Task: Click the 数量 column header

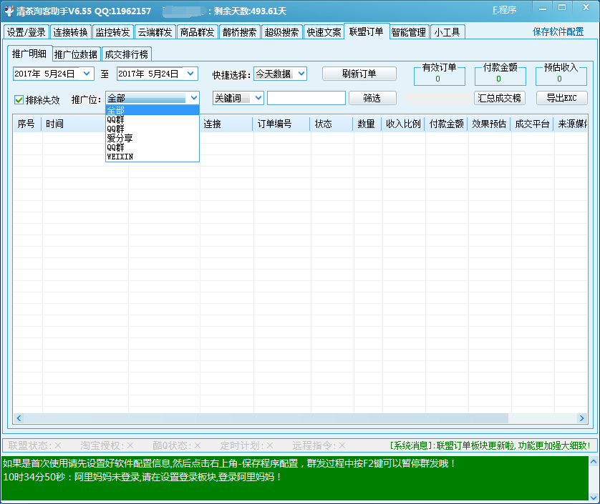Action: click(367, 124)
